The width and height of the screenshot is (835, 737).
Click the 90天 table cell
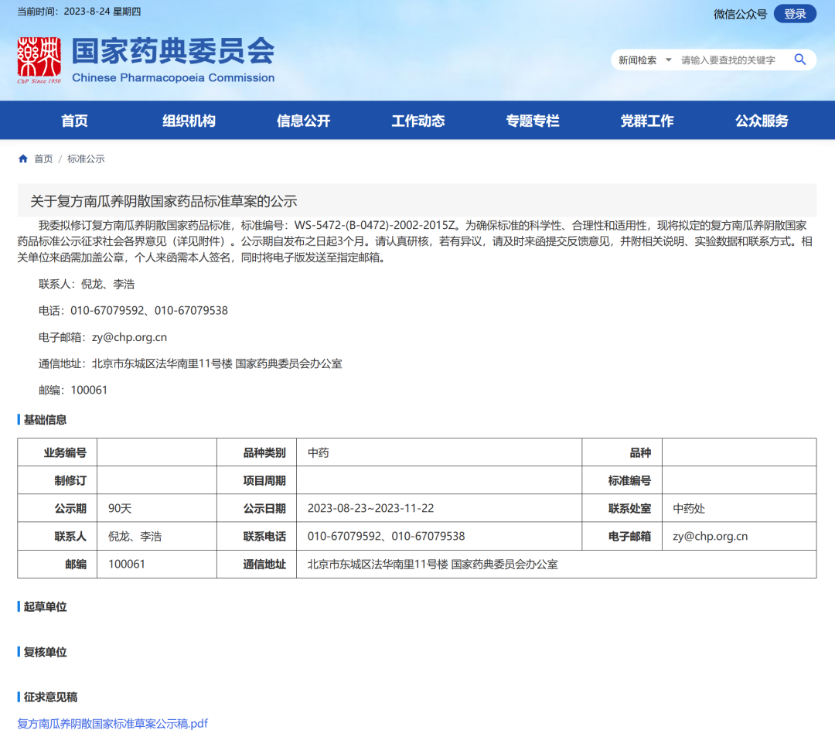(x=157, y=508)
